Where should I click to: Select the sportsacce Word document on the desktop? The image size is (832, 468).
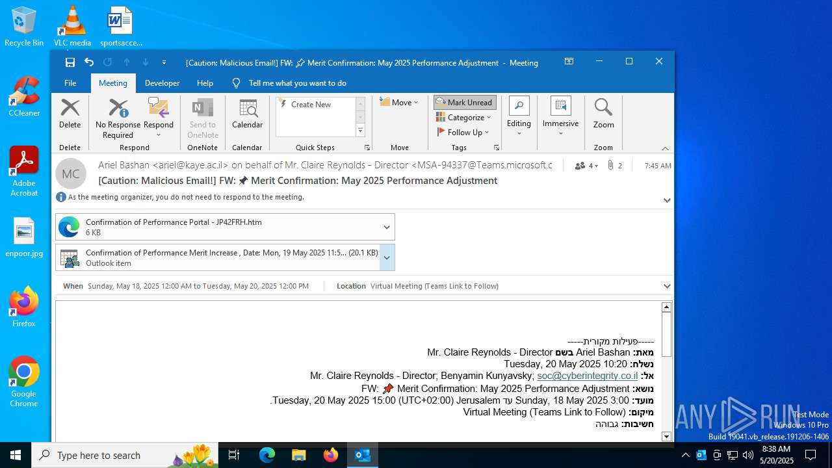coord(121,27)
